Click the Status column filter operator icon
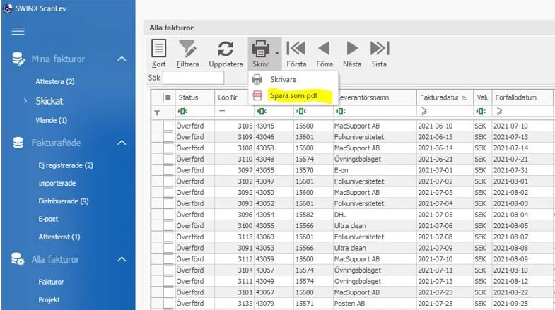Screen dimensions: 555x310 pos(182,112)
